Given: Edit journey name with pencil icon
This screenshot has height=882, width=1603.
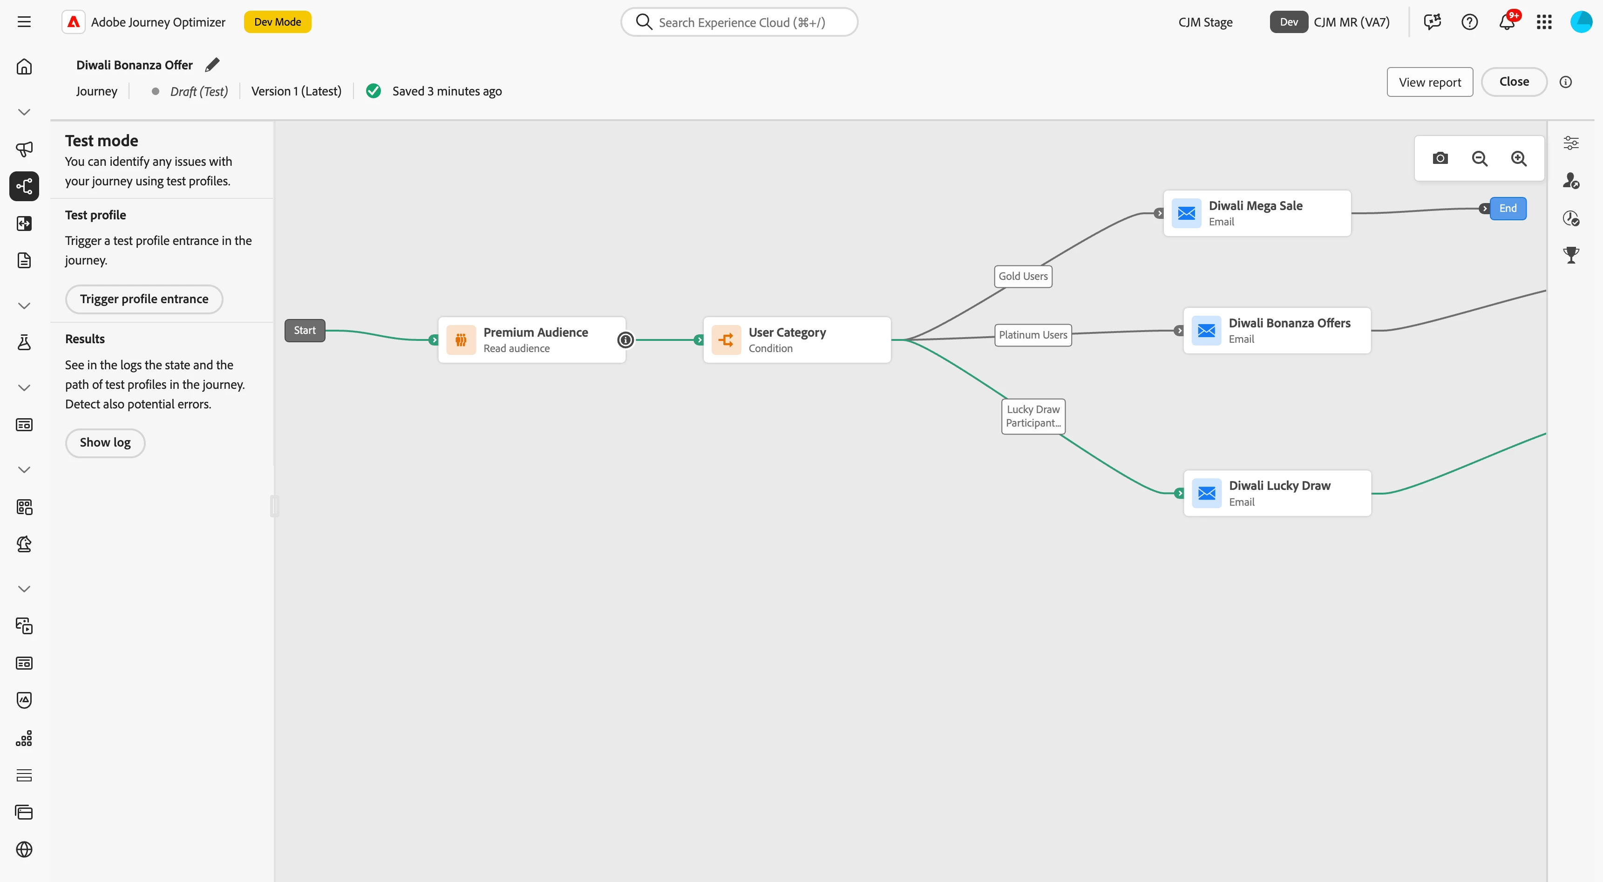Looking at the screenshot, I should point(212,65).
